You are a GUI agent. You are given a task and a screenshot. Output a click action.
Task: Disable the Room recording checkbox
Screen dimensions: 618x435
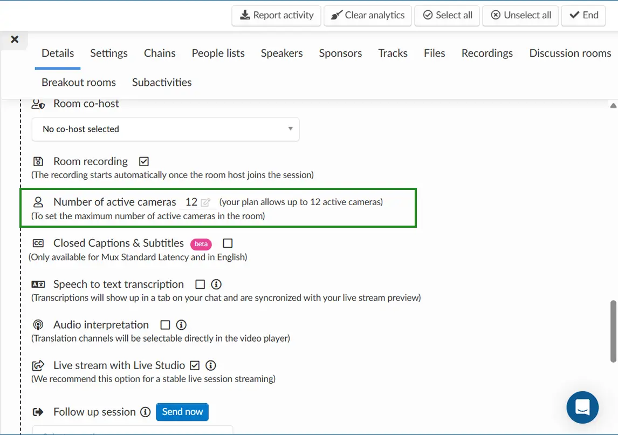click(144, 161)
